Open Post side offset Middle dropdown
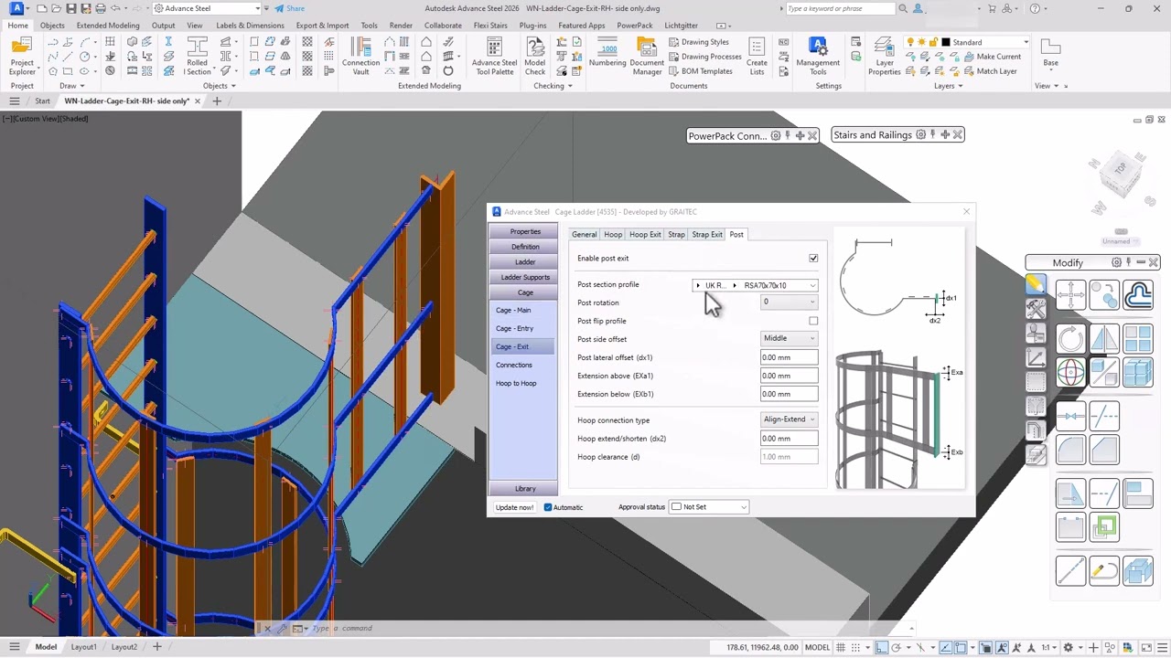The height and width of the screenshot is (658, 1171). click(x=789, y=338)
